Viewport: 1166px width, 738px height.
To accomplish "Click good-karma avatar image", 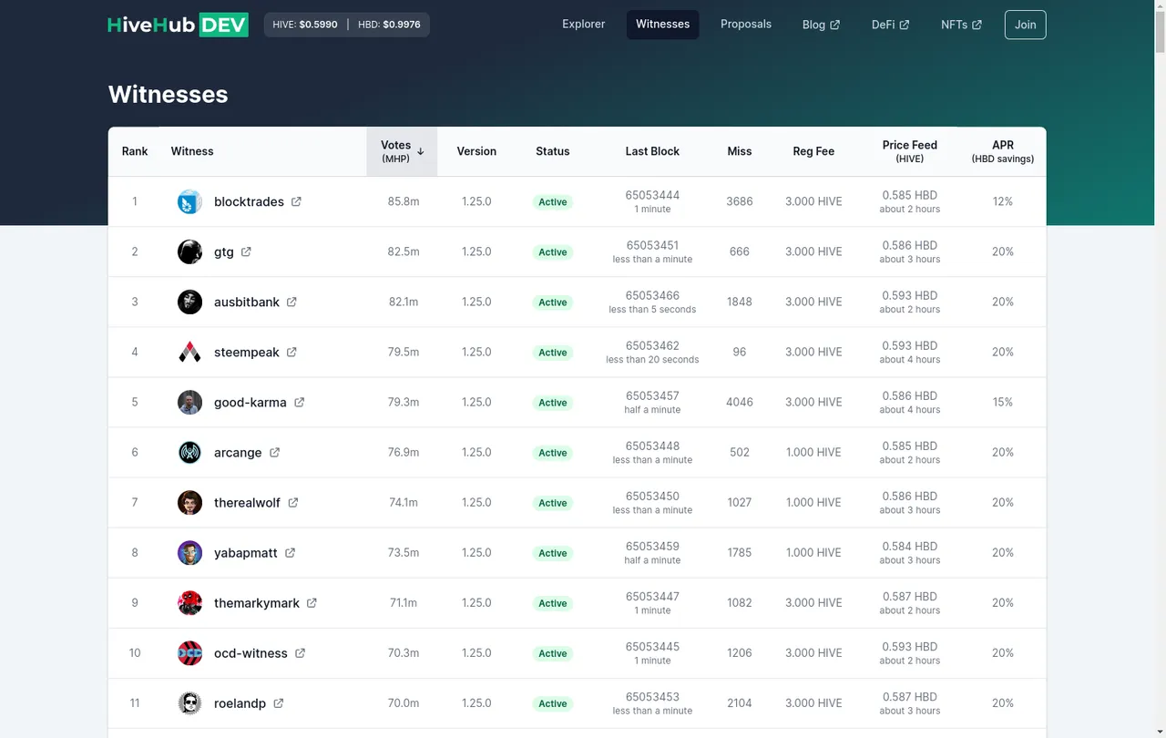I will pos(189,402).
